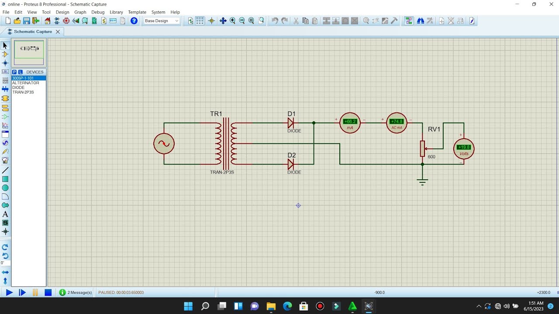
Task: Run the simulation with the Play button
Action: (9, 292)
